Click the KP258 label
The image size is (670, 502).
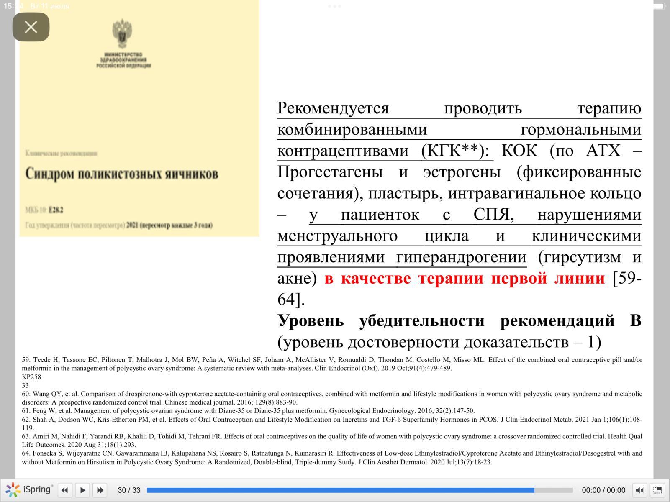(x=31, y=377)
